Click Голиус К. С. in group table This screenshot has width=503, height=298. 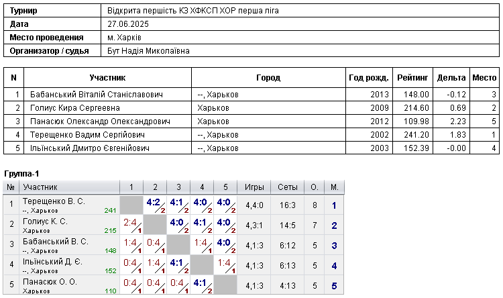(x=45, y=221)
